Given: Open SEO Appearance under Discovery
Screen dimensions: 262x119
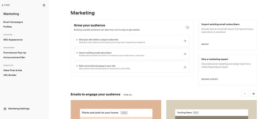Looking at the screenshot, I should point(13,40).
